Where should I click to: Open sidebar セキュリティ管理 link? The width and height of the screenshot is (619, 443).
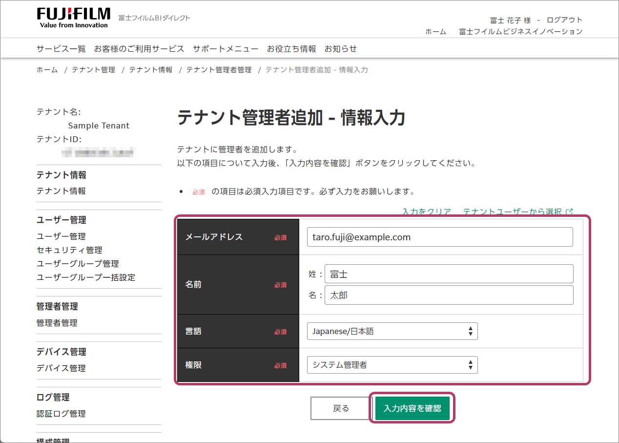(69, 250)
